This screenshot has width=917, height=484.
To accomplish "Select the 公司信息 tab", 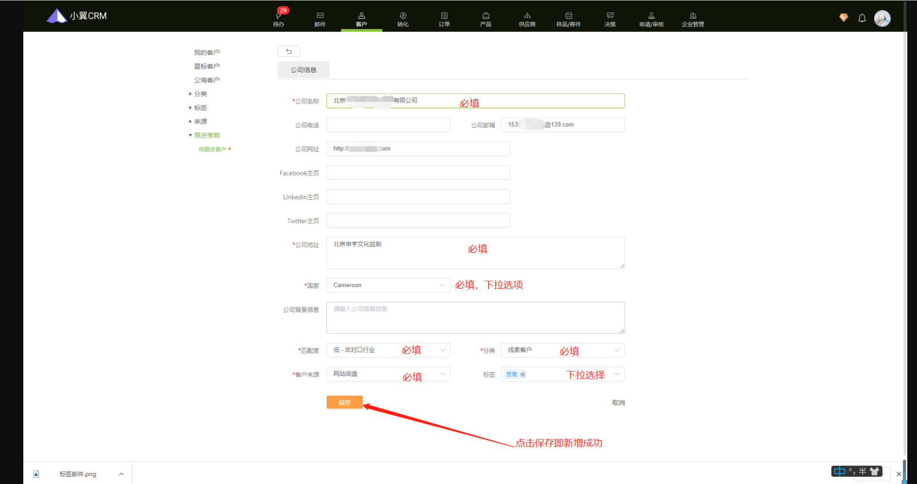I will tap(303, 70).
